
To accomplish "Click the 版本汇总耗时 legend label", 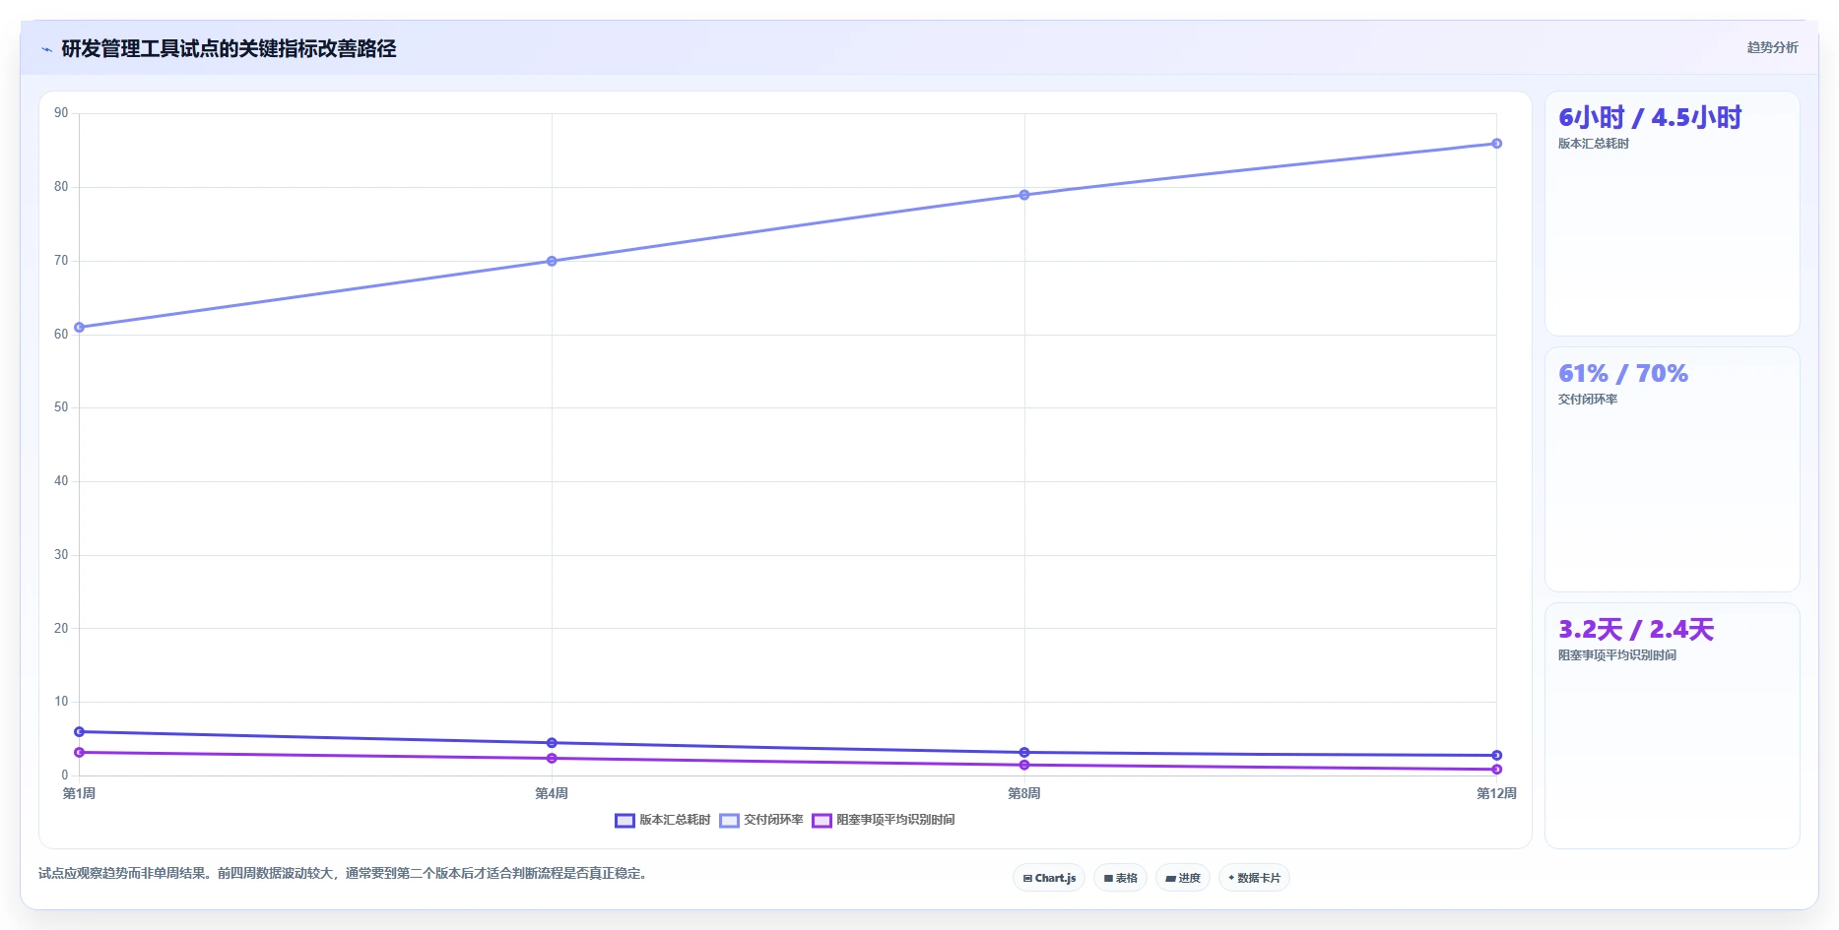I will [x=675, y=820].
